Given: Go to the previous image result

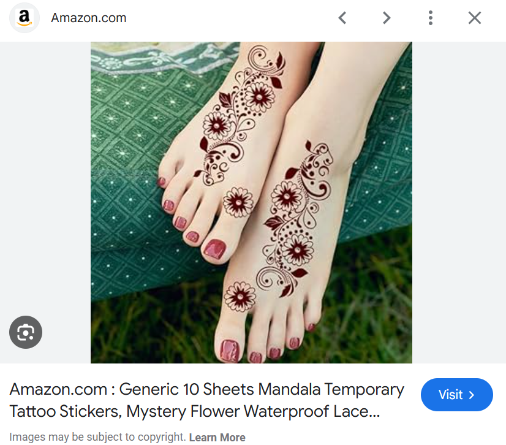Looking at the screenshot, I should point(342,18).
